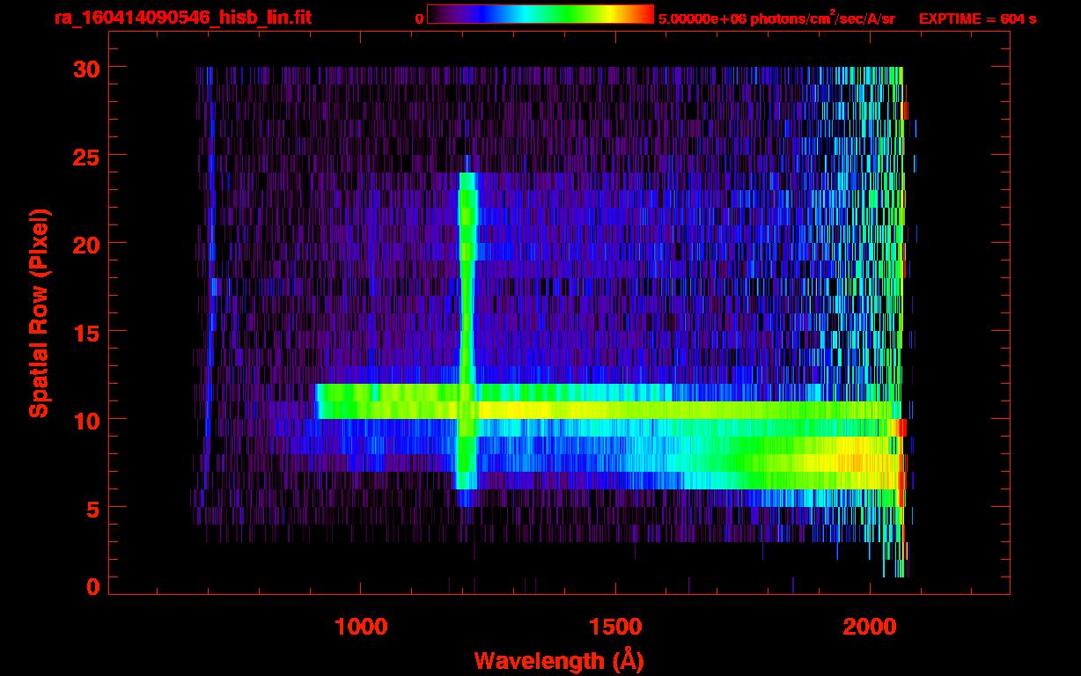Select the EXPTIME = 604 s text
Screen dimensions: 1081x676
coord(976,18)
